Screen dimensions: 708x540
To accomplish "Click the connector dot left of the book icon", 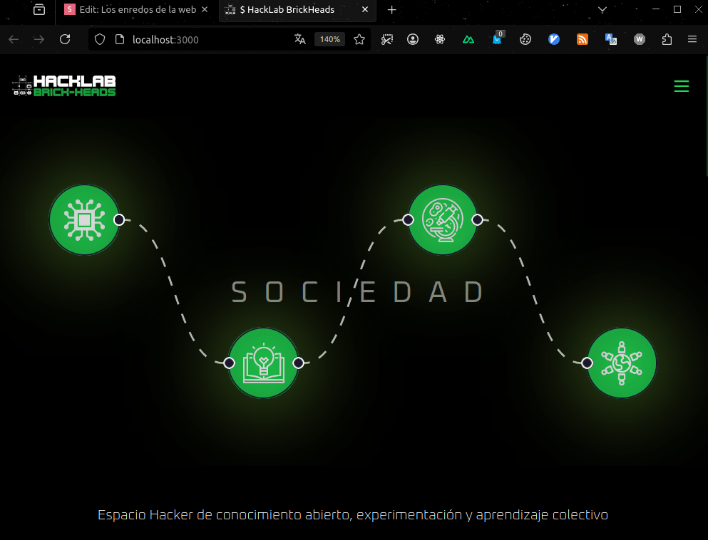I will tap(229, 363).
